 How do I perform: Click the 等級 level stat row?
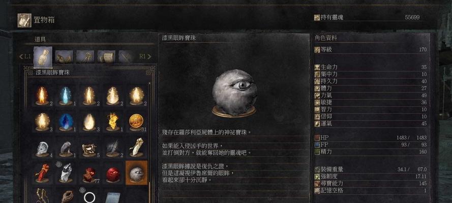pyautogui.click(x=371, y=50)
